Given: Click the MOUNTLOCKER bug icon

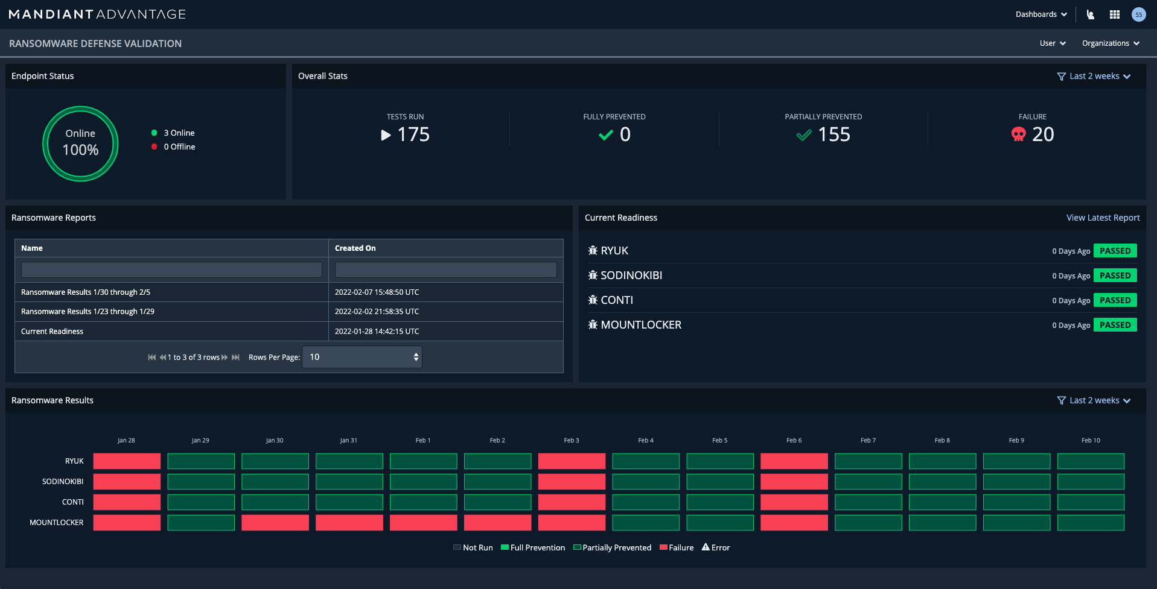Looking at the screenshot, I should 593,324.
